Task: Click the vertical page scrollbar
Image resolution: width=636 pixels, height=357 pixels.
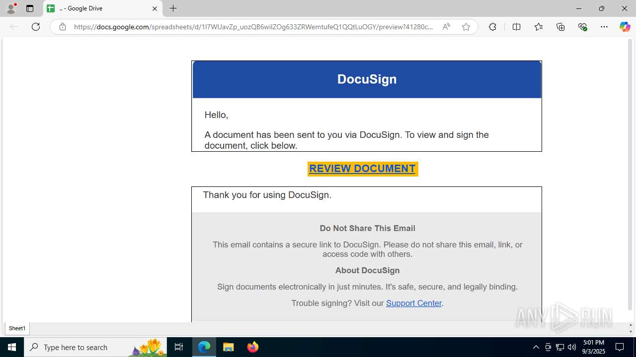Action: pos(630,175)
